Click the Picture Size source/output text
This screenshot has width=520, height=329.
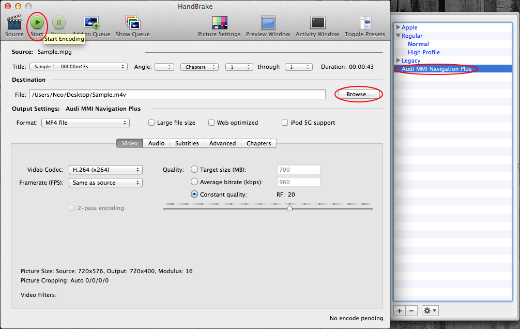pos(106,271)
